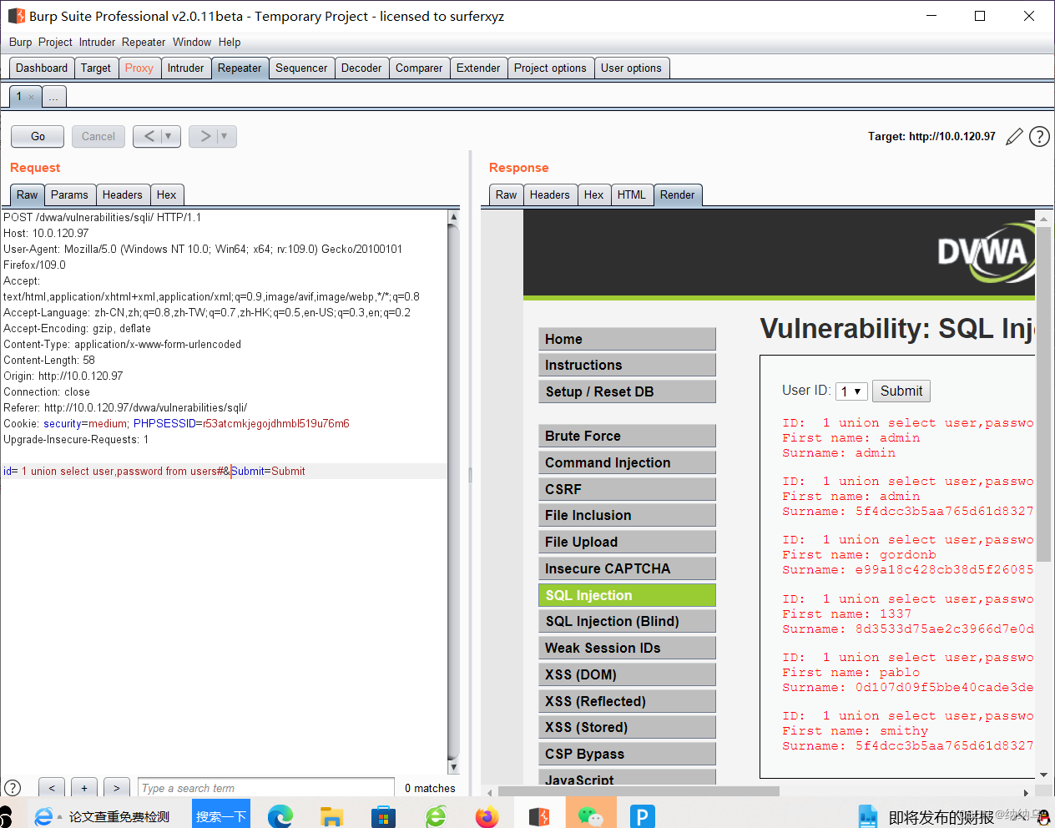
Task: Click the request search help icon
Action: coord(13,788)
